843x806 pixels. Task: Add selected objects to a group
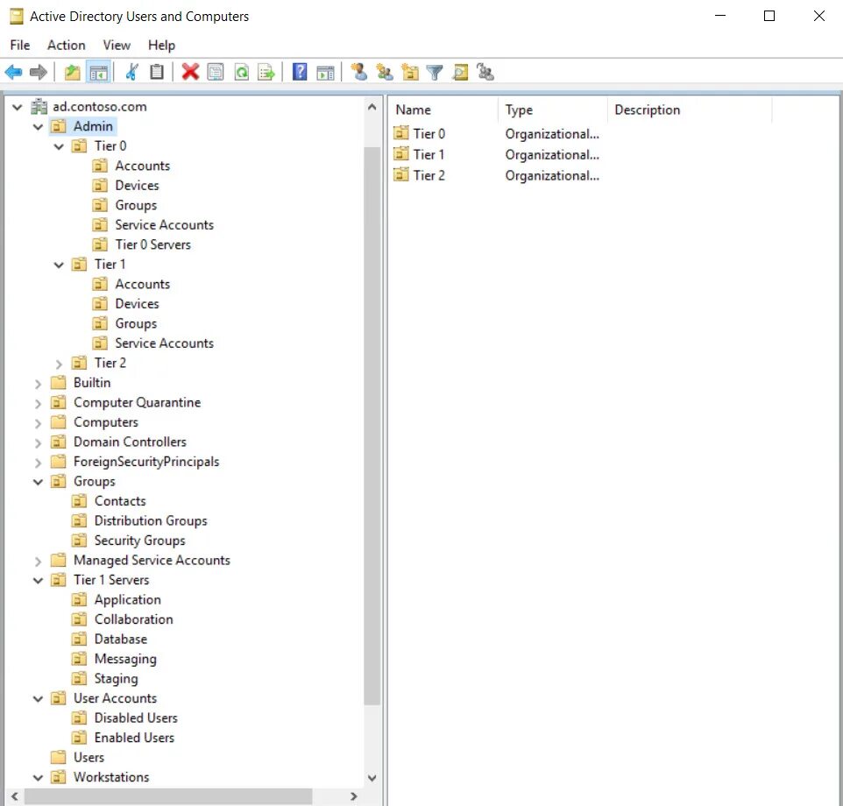pyautogui.click(x=485, y=72)
